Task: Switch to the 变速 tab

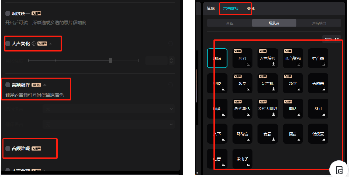Action: [251, 9]
